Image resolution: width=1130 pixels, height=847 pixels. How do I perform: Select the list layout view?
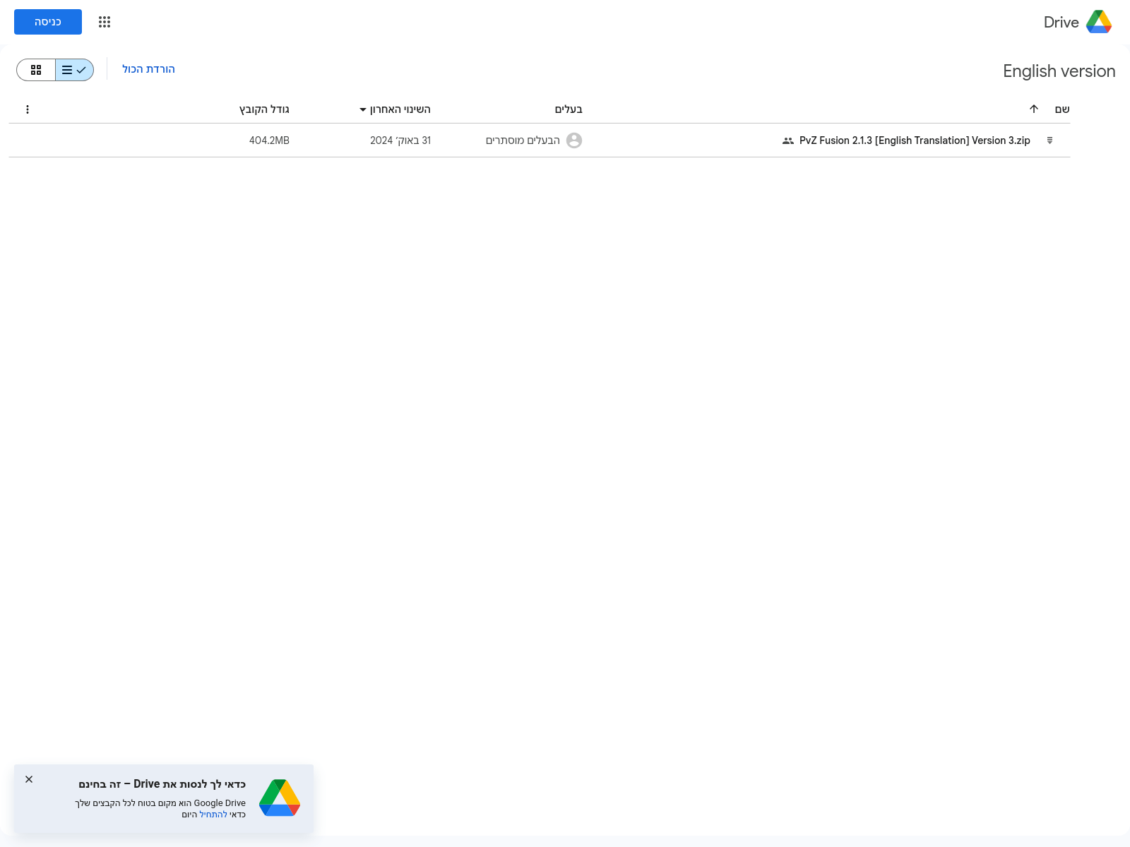click(74, 70)
